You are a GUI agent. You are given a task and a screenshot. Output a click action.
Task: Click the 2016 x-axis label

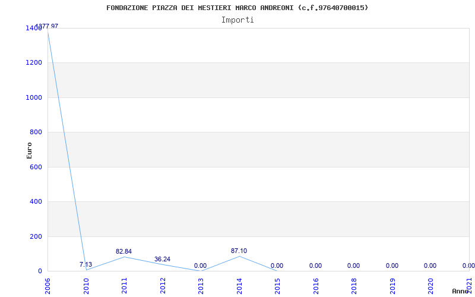[x=316, y=286]
